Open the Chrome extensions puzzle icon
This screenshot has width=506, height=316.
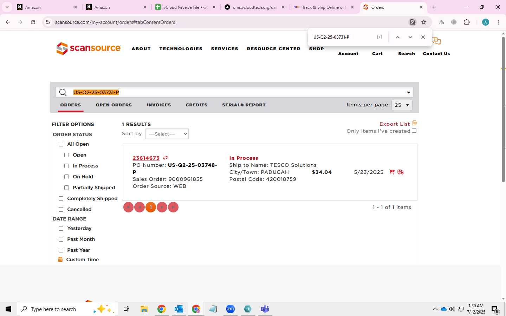click(467, 22)
